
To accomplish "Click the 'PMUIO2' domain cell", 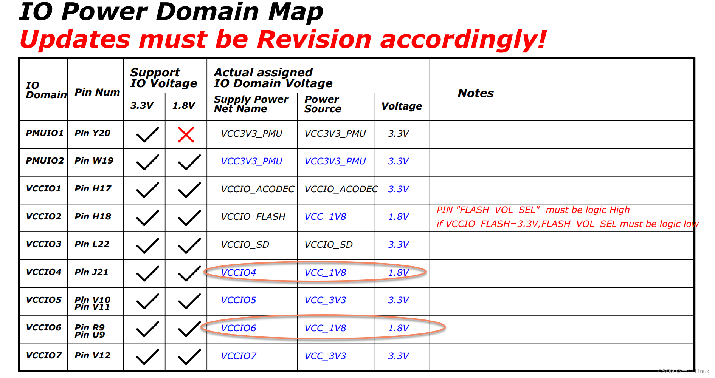I will tap(45, 160).
